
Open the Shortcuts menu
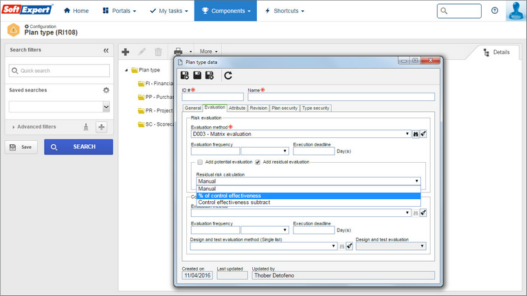284,11
